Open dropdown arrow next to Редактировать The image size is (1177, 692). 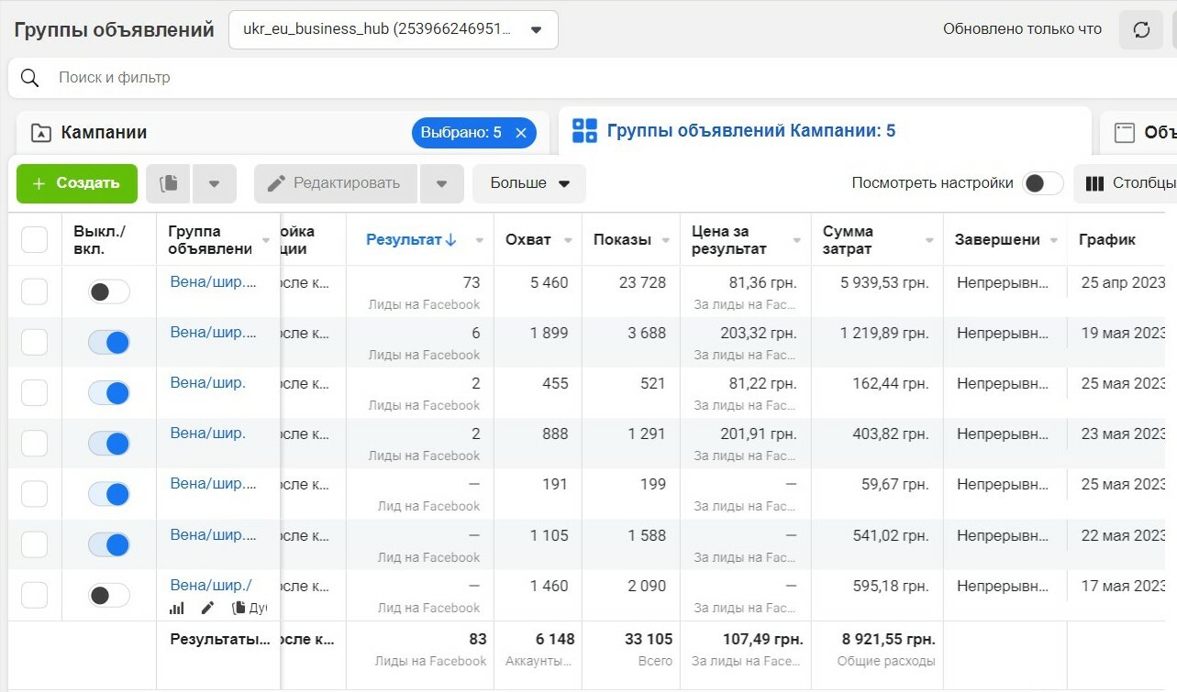(x=442, y=183)
